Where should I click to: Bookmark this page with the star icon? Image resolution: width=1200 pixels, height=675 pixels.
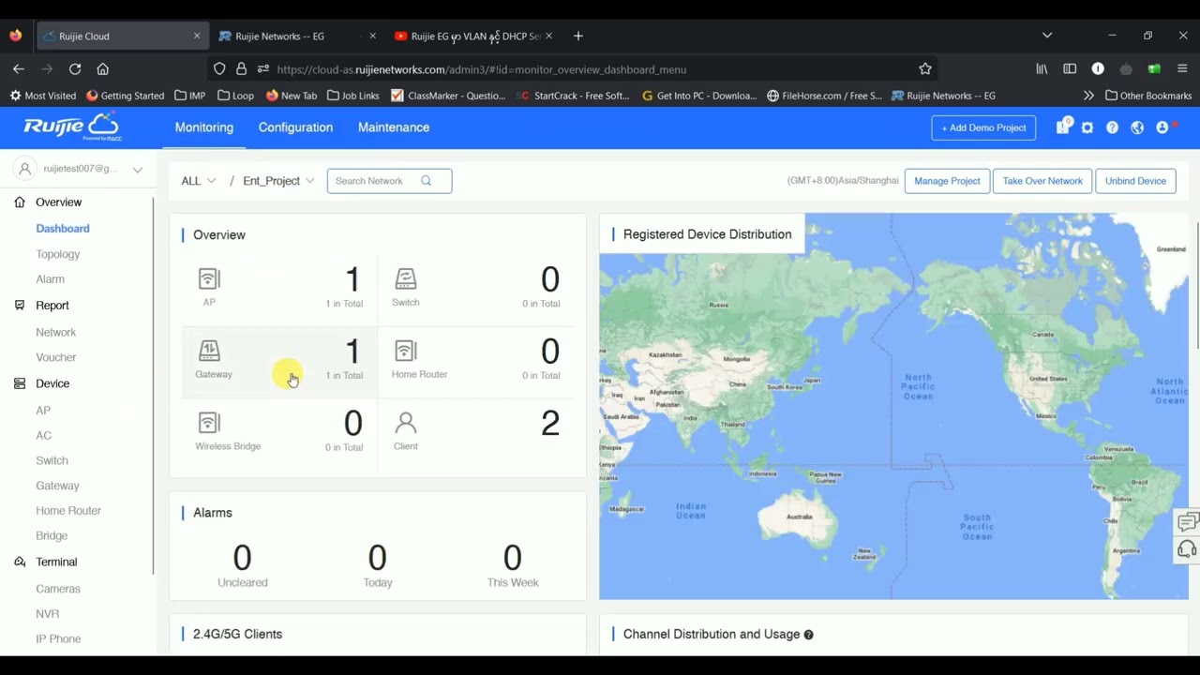[x=925, y=69]
